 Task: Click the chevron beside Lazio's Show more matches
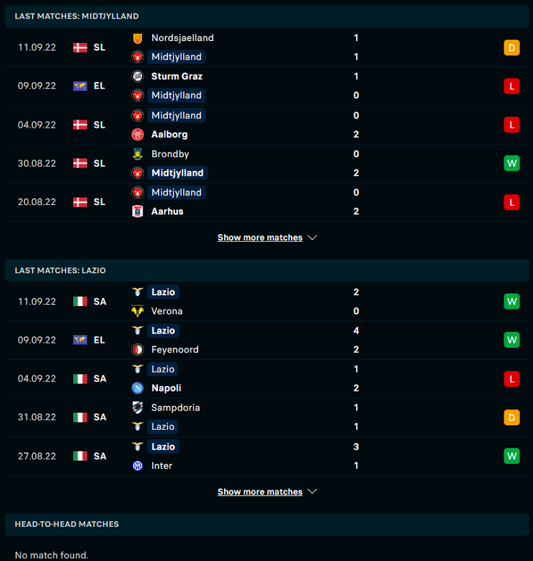(x=312, y=491)
